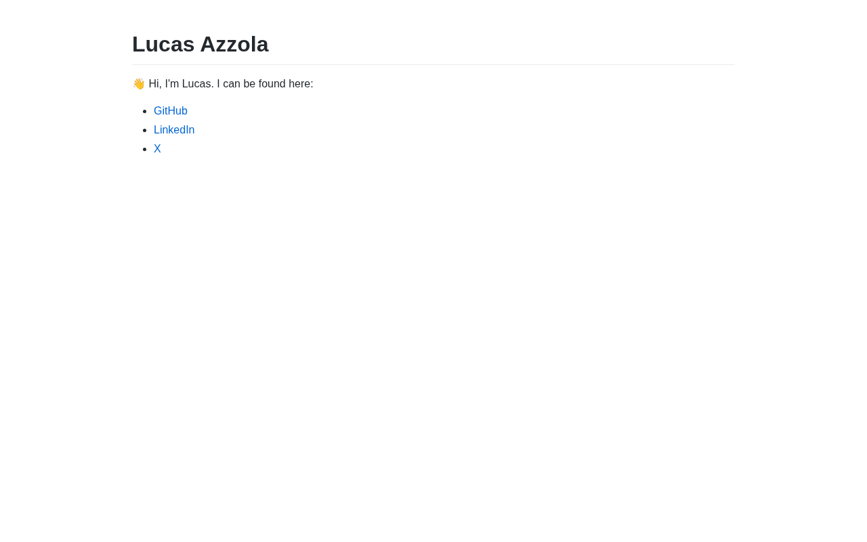
Task: Click the "Hi, I'm Lucas." greeting text
Action: point(182,84)
